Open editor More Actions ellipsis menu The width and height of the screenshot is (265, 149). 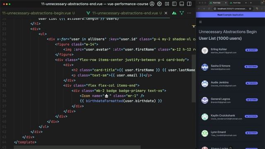189,13
